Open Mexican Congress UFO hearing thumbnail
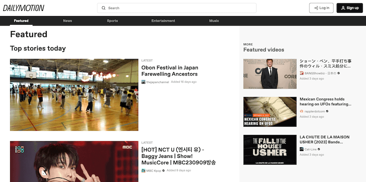 click(x=270, y=112)
